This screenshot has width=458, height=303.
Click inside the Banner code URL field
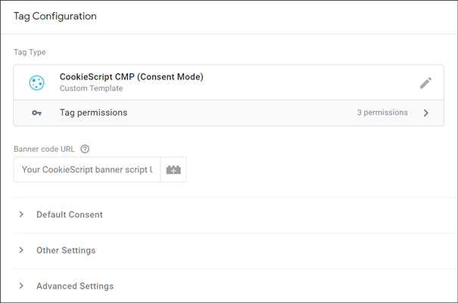tap(87, 170)
